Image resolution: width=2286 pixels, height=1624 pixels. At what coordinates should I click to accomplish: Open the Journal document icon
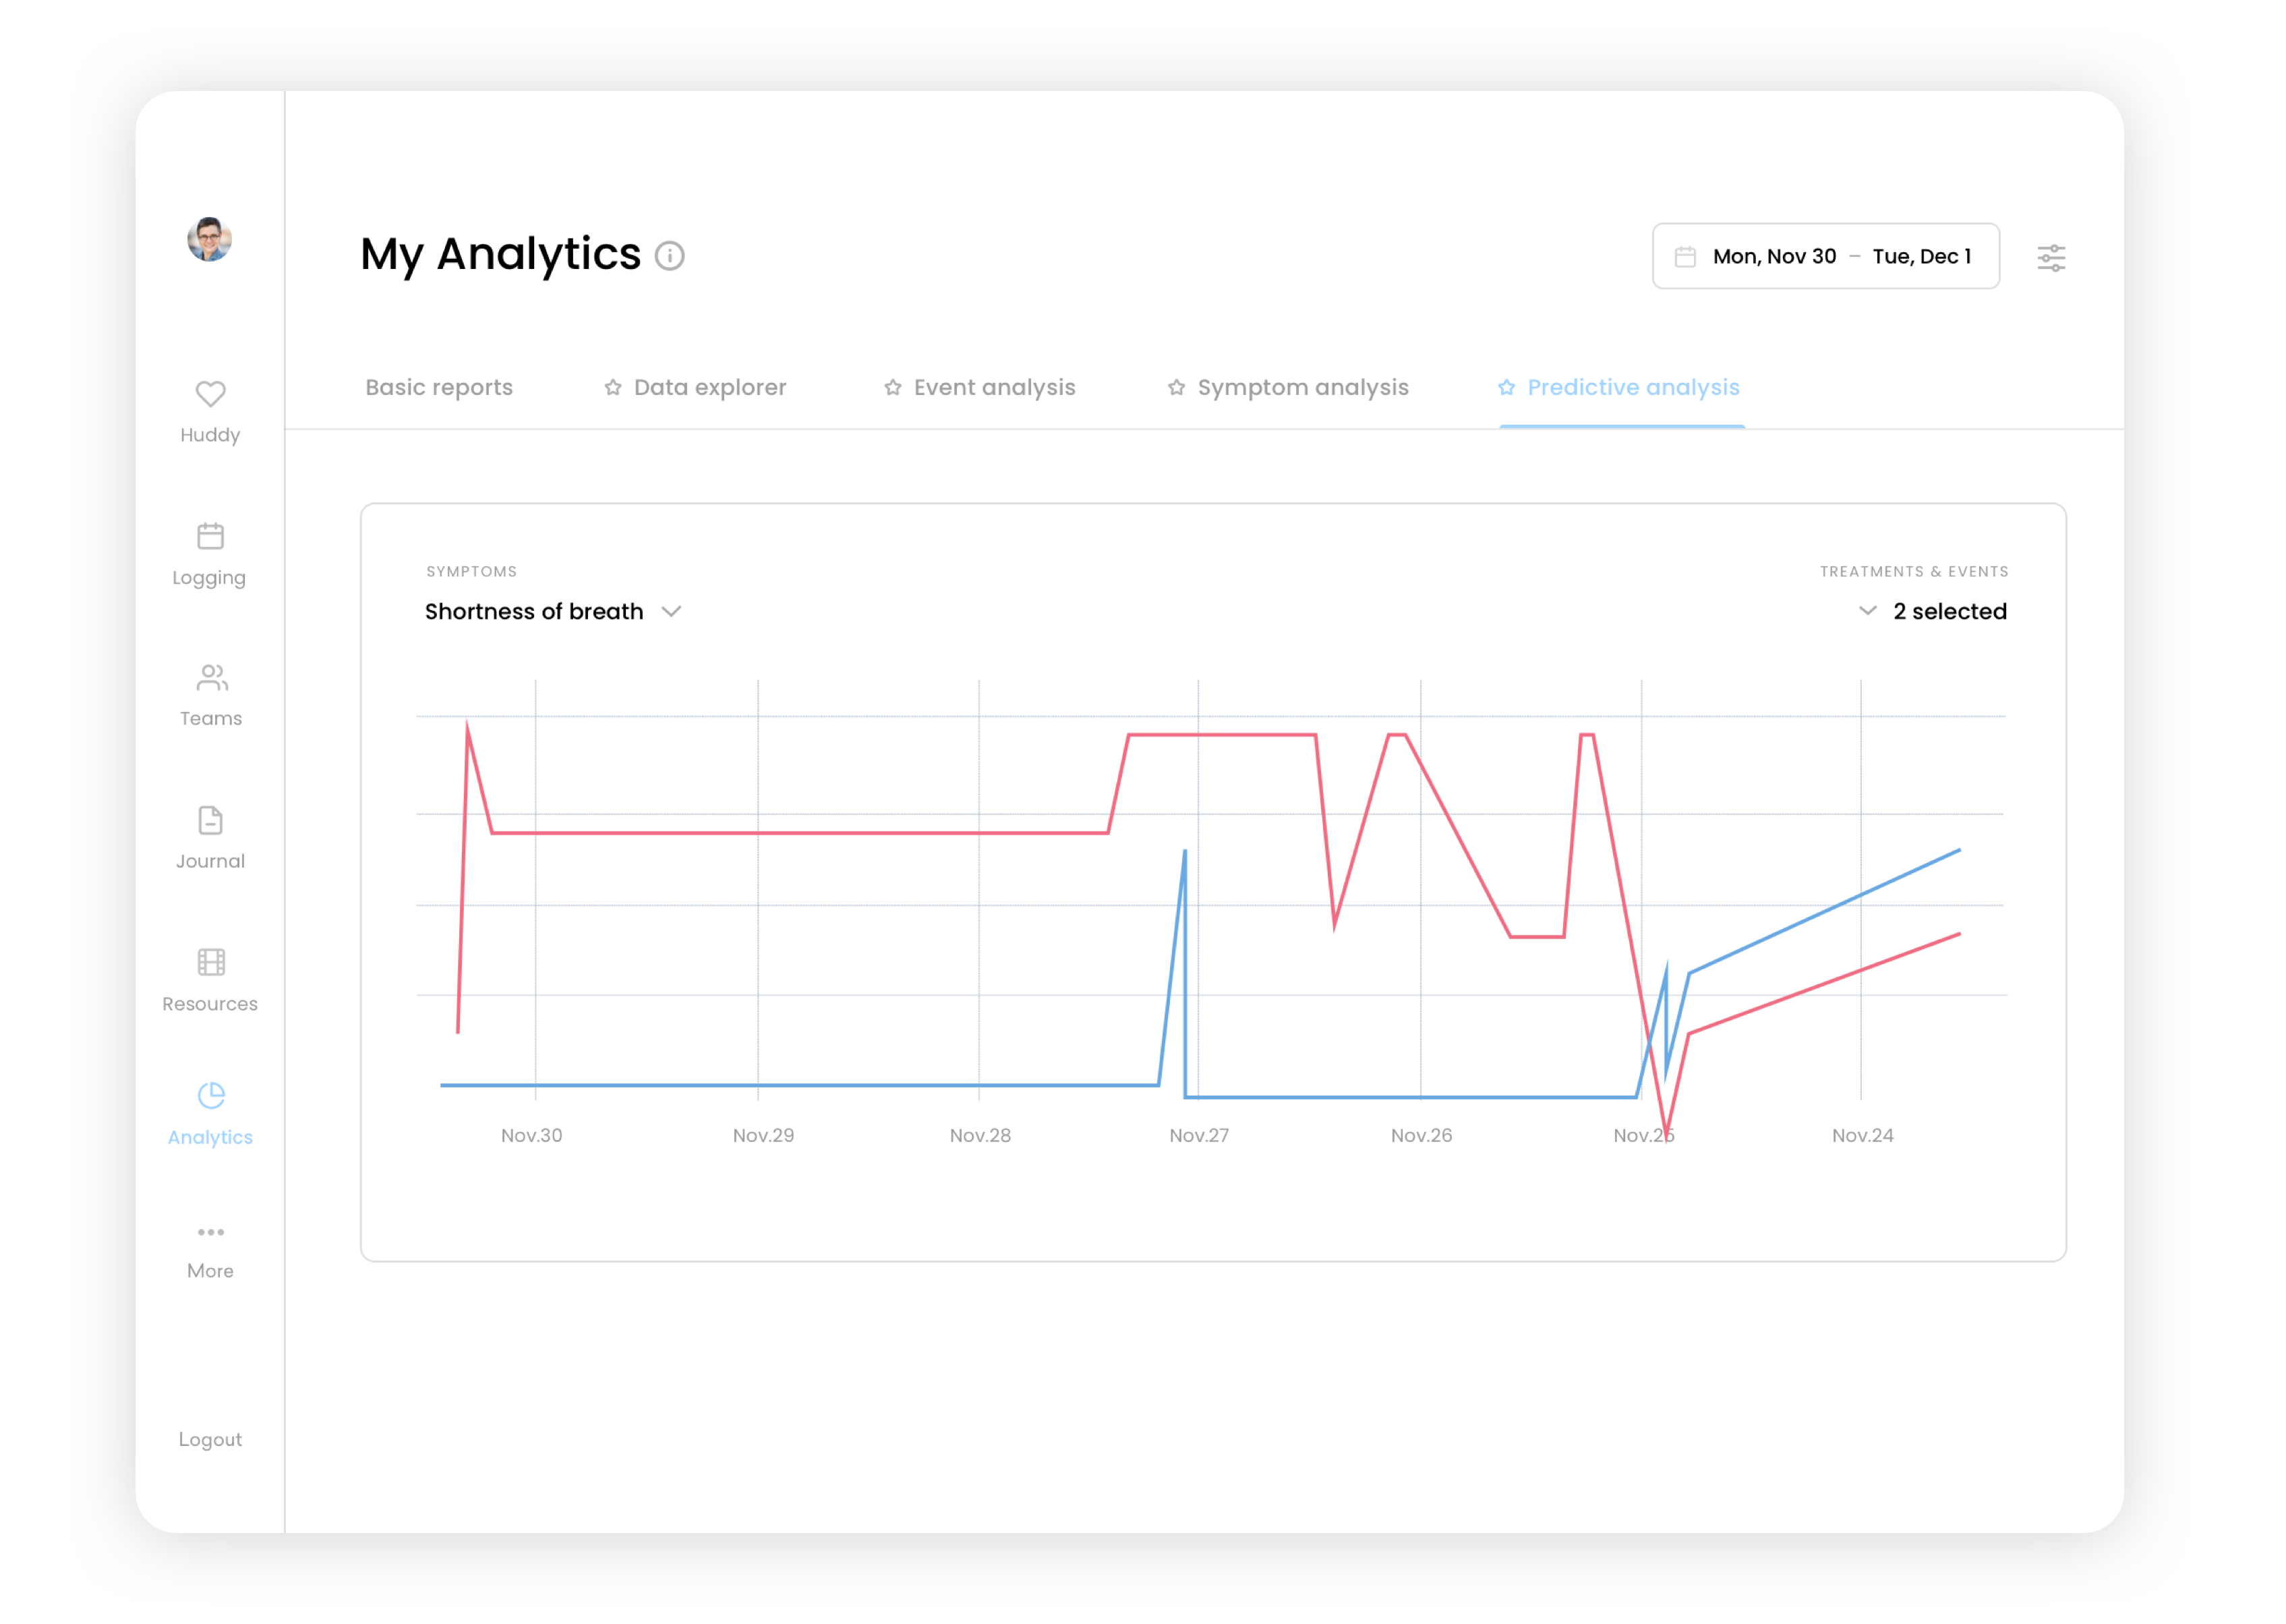coord(210,821)
